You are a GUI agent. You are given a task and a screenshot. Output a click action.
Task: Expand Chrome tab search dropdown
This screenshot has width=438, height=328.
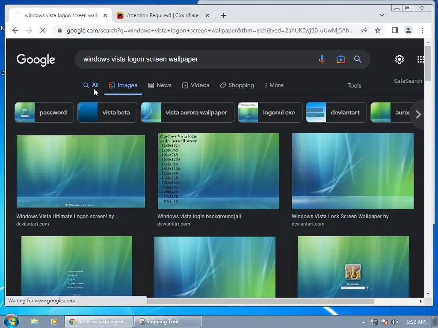(382, 15)
